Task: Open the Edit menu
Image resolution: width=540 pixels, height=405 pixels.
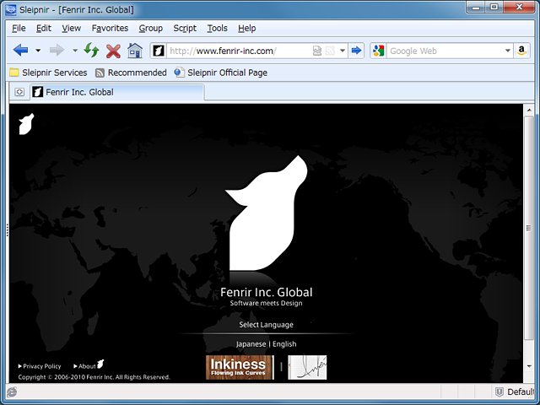Action: point(44,28)
